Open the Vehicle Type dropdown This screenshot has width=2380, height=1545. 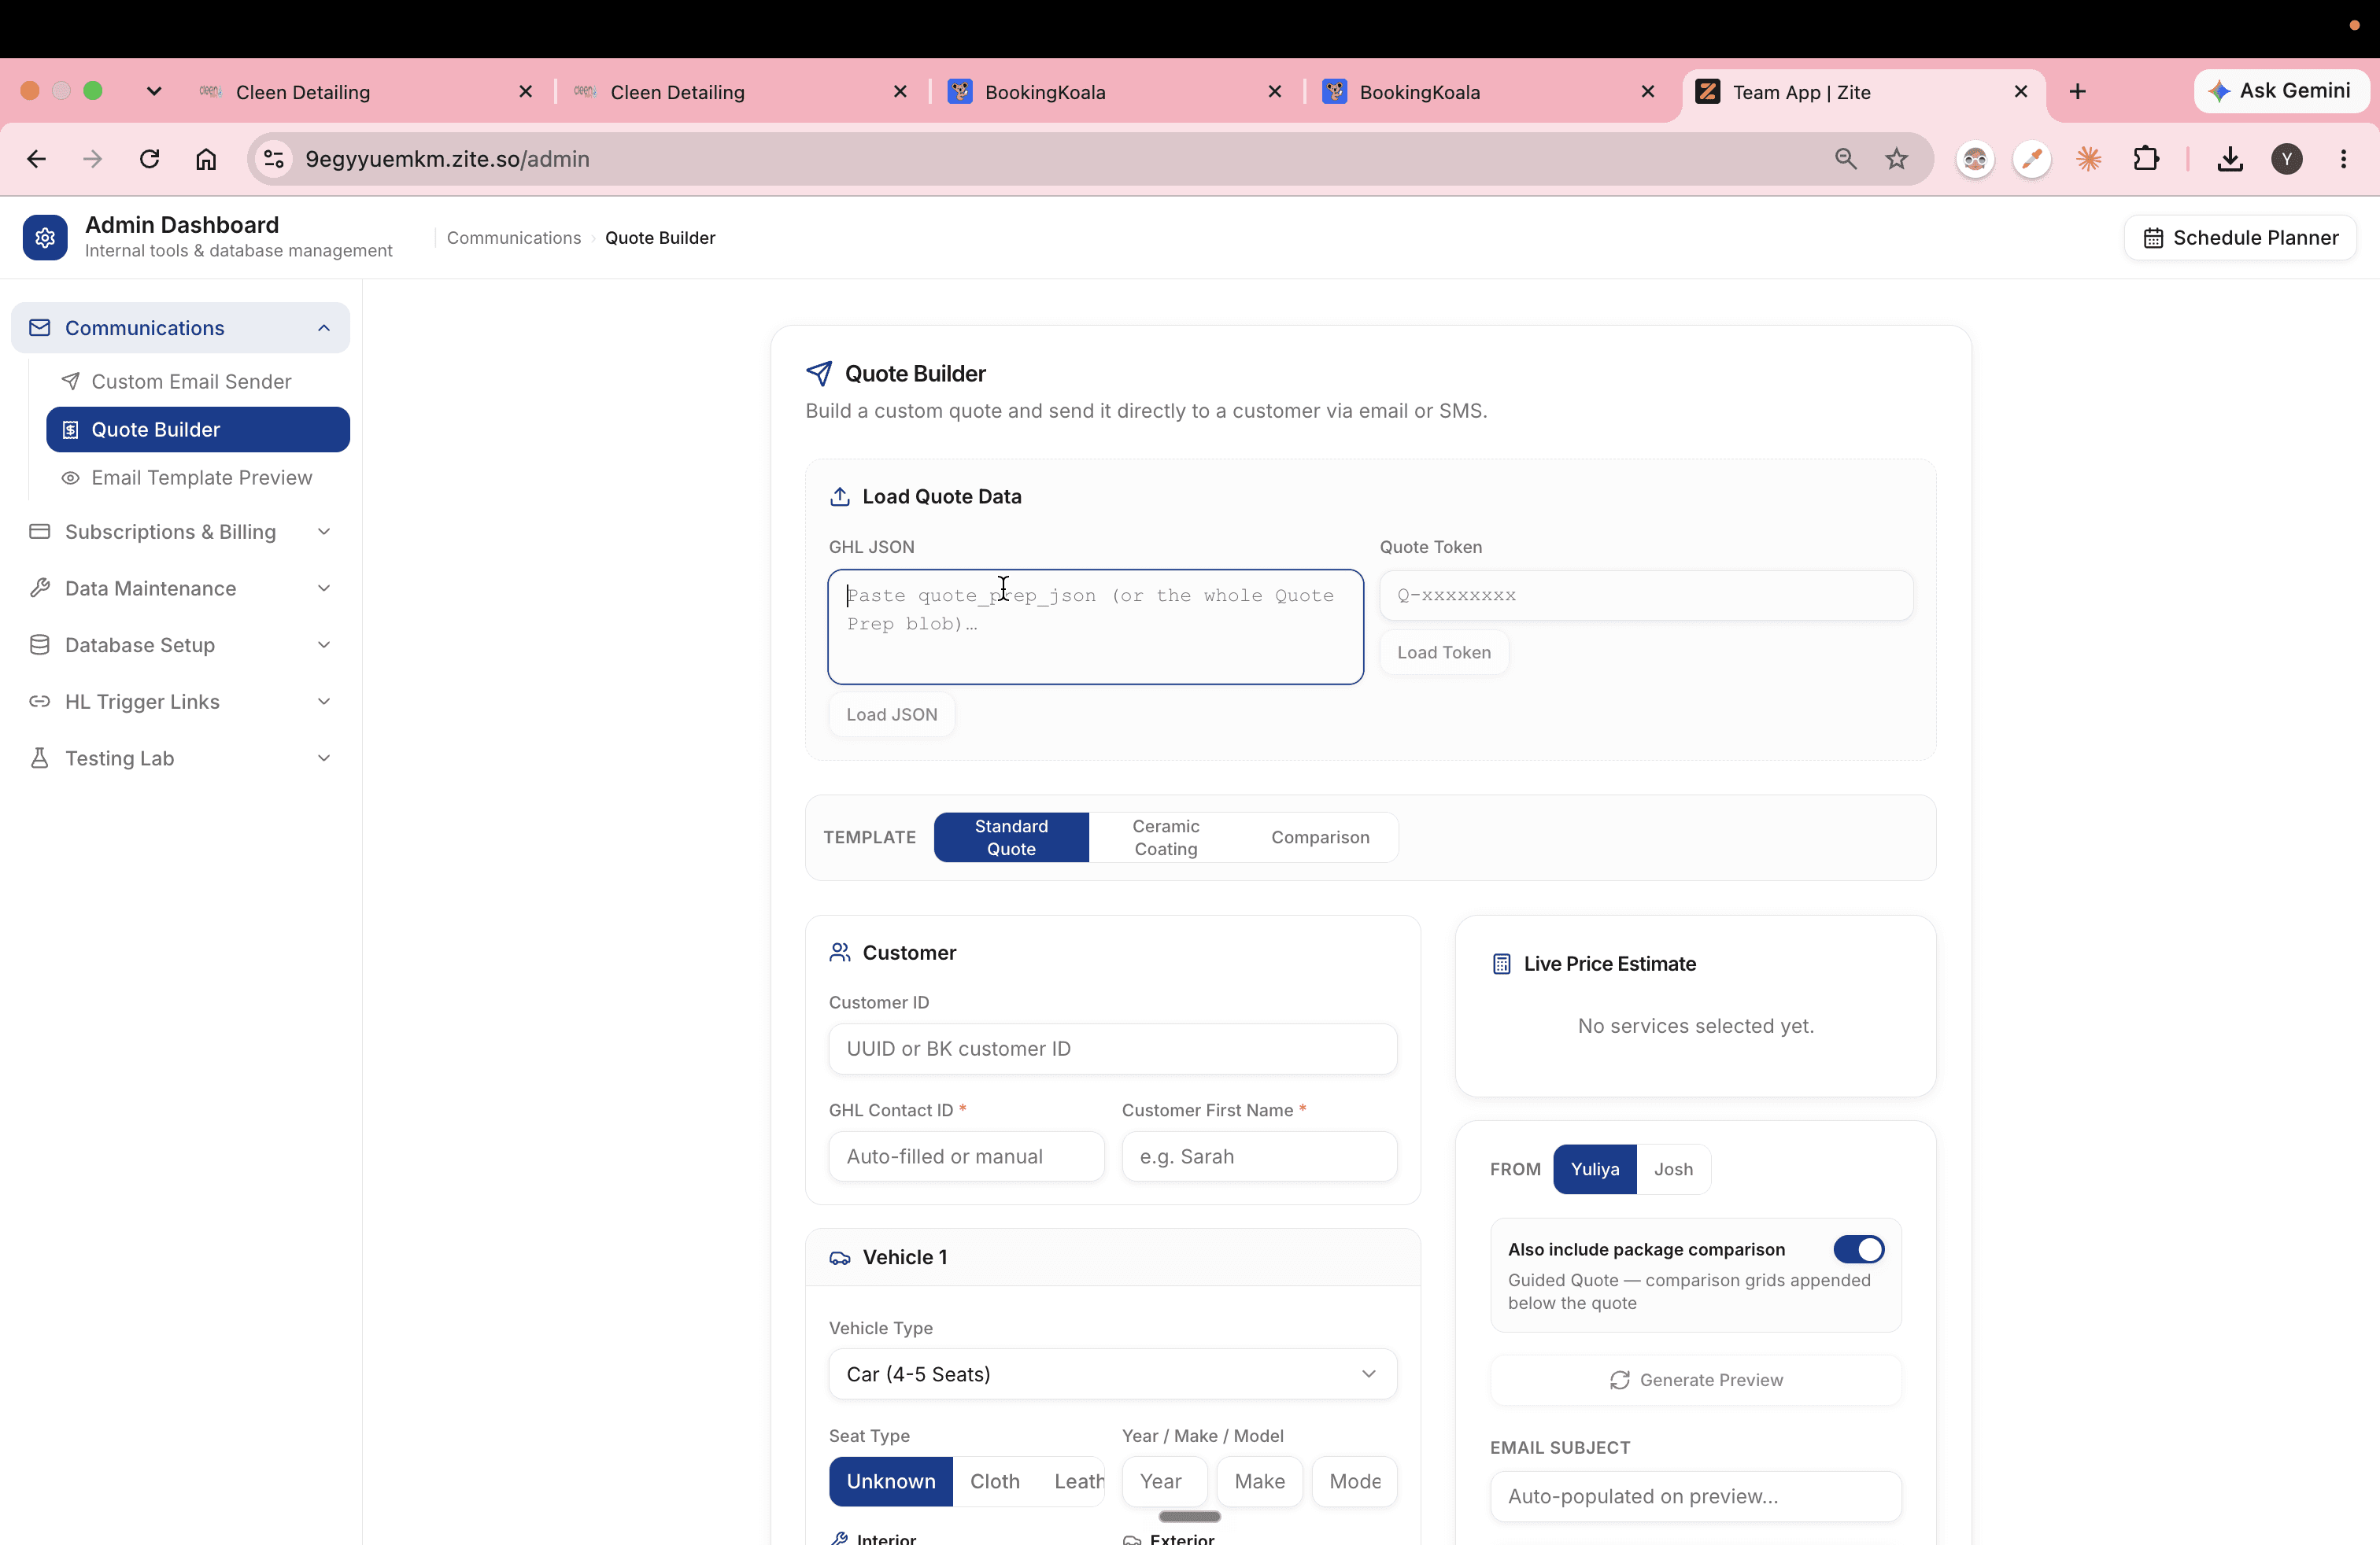[x=1112, y=1374]
